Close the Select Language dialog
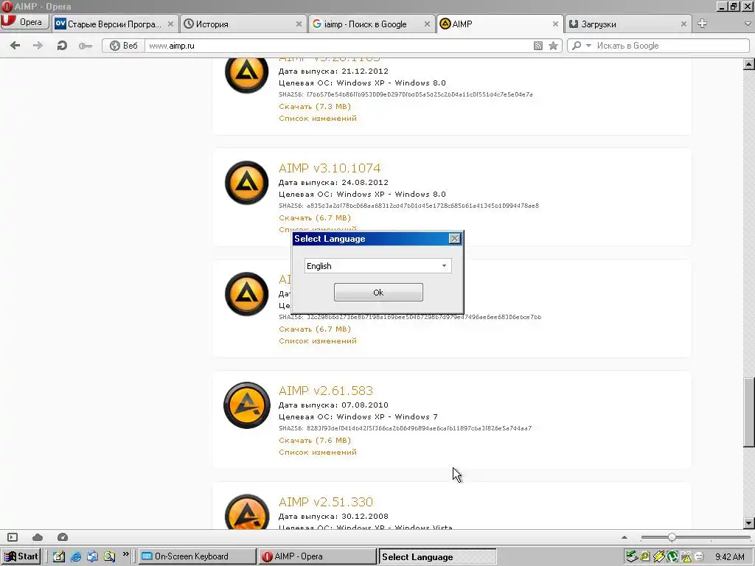Viewport: 755px width, 566px height. point(454,239)
